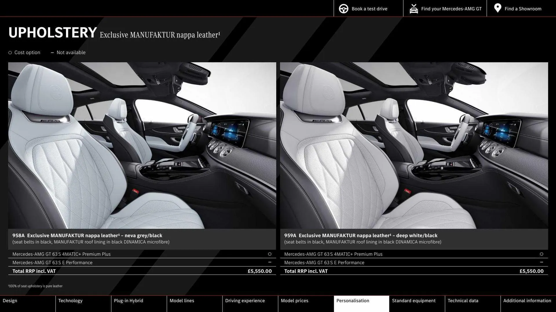556x312 pixels.
Task: Click the Not available dash symbol in the legend
Action: (x=52, y=52)
